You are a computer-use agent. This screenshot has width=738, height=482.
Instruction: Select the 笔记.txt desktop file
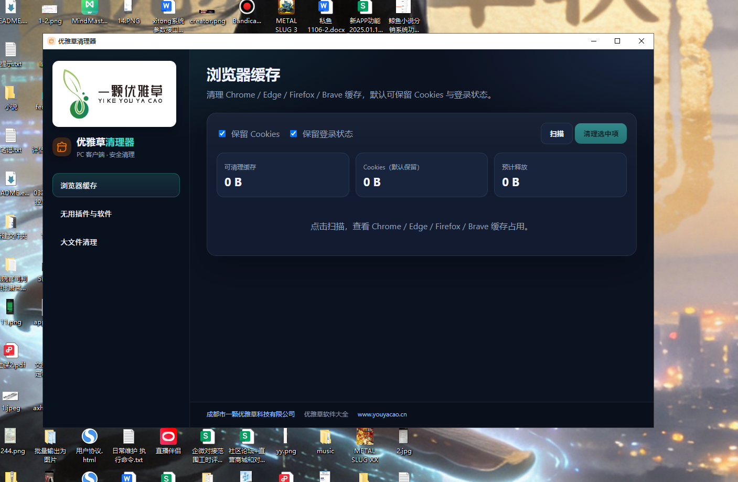(x=11, y=141)
